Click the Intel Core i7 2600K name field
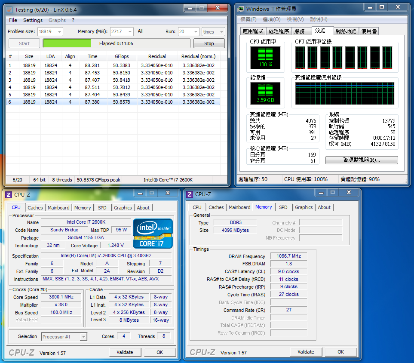Image resolution: width=414 pixels, height=363 pixels. point(86,222)
